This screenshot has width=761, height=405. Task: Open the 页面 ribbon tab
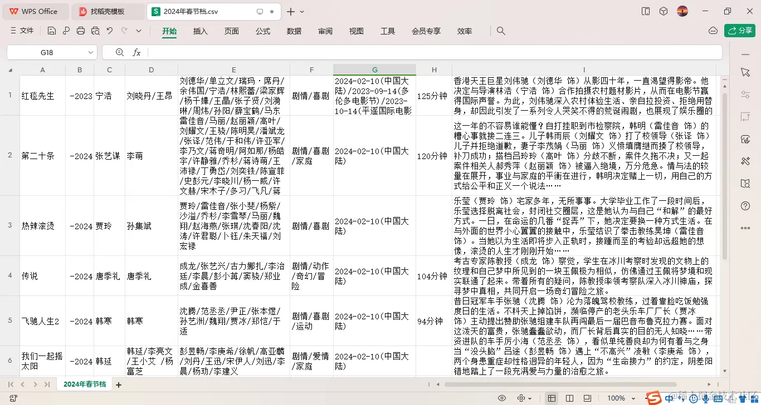click(232, 31)
